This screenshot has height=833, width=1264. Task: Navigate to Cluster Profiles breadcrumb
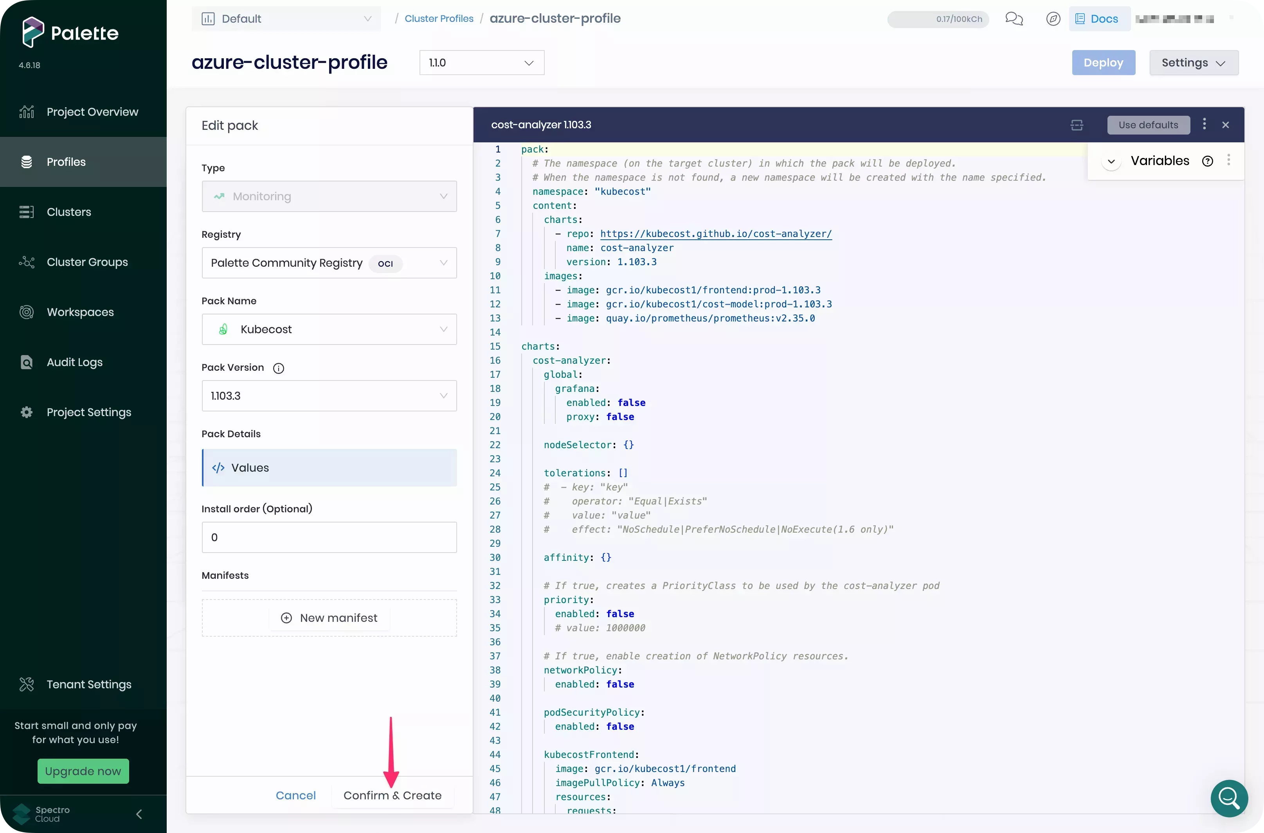[x=439, y=18]
